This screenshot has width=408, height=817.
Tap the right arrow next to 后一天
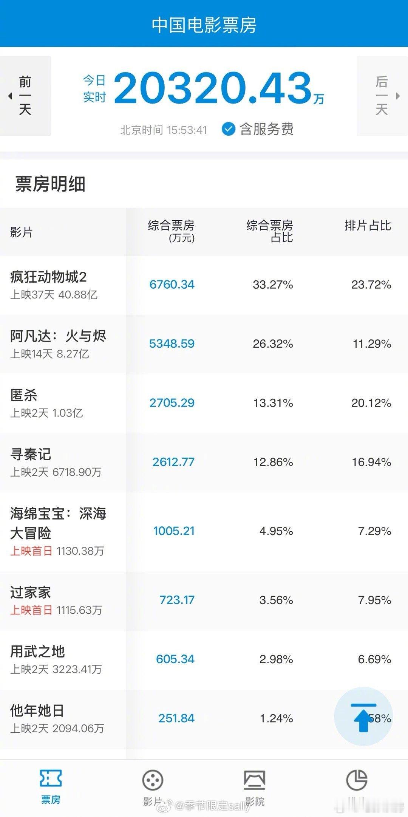(398, 95)
